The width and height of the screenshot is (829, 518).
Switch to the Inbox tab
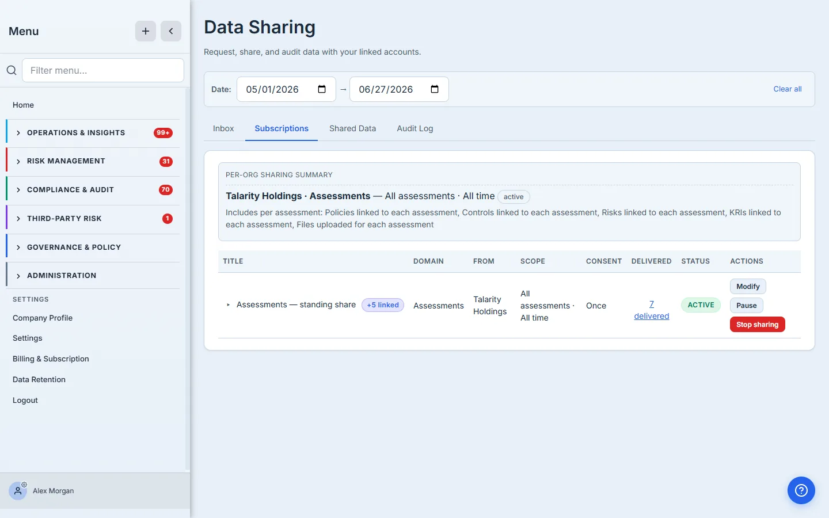click(223, 128)
